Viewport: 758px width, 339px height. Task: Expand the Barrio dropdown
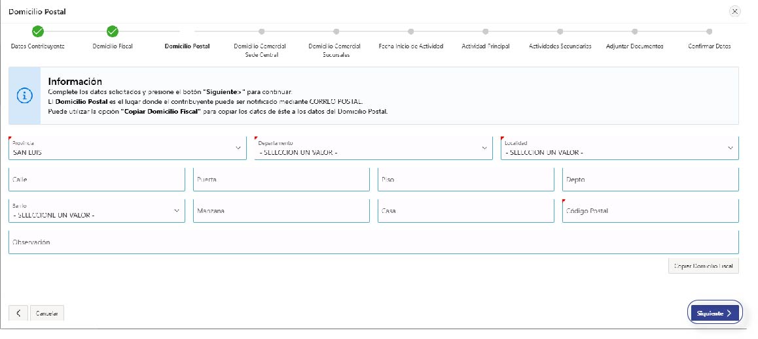tap(97, 211)
